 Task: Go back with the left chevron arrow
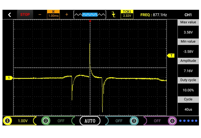(10, 15)
